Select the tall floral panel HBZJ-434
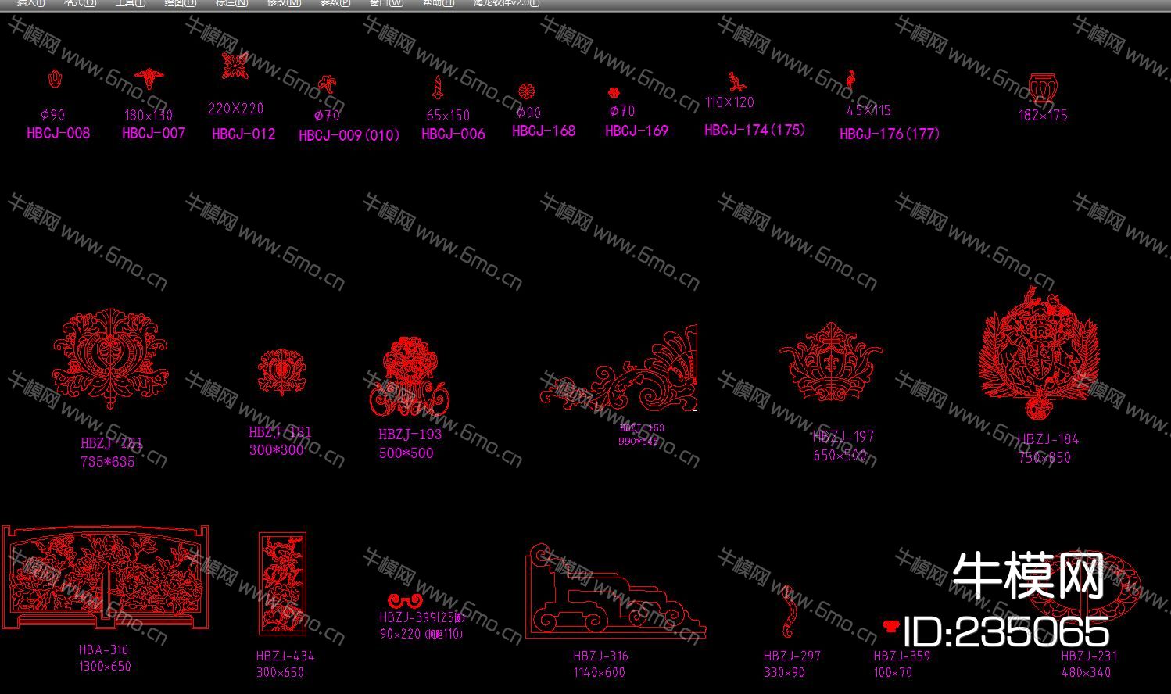1171x694 pixels. click(281, 584)
